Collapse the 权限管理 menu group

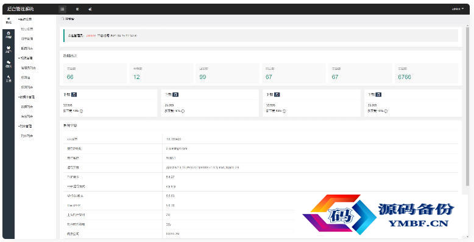pyautogui.click(x=26, y=58)
